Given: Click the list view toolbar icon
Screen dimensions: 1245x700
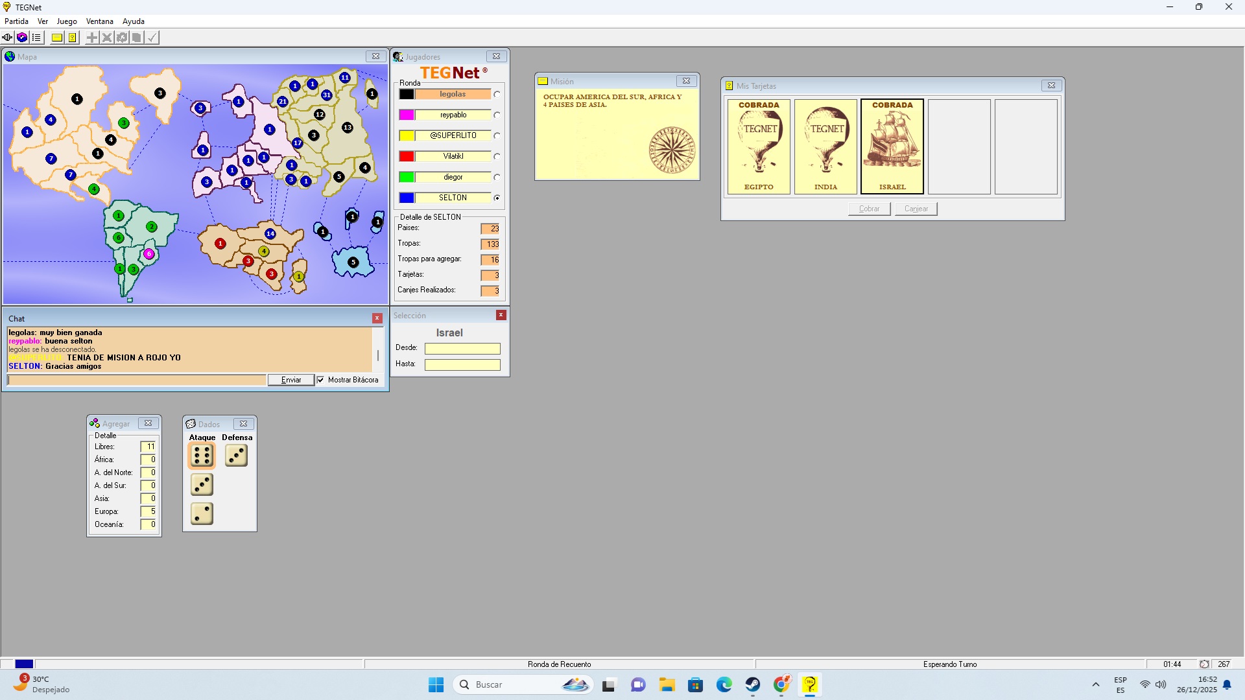Looking at the screenshot, I should (x=36, y=38).
